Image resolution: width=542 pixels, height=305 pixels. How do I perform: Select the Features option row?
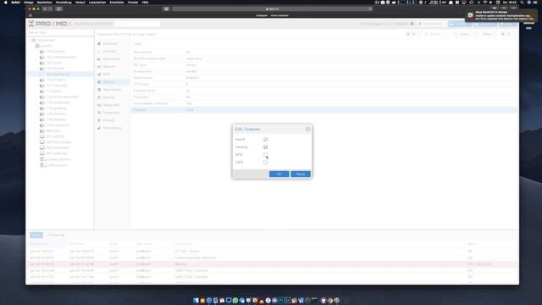(324, 109)
